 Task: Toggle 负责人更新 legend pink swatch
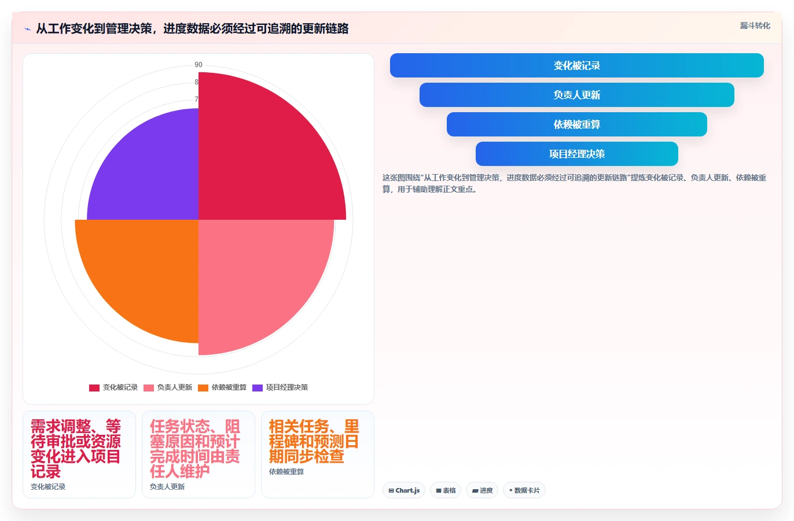[x=149, y=387]
